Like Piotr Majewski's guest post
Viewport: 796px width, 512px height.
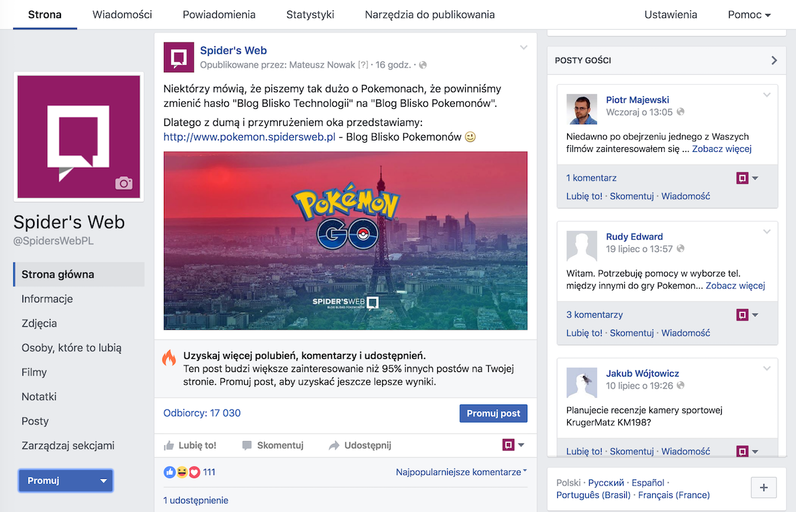(x=584, y=196)
